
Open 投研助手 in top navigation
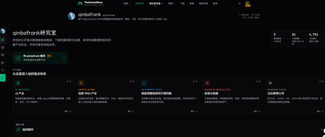140,4
